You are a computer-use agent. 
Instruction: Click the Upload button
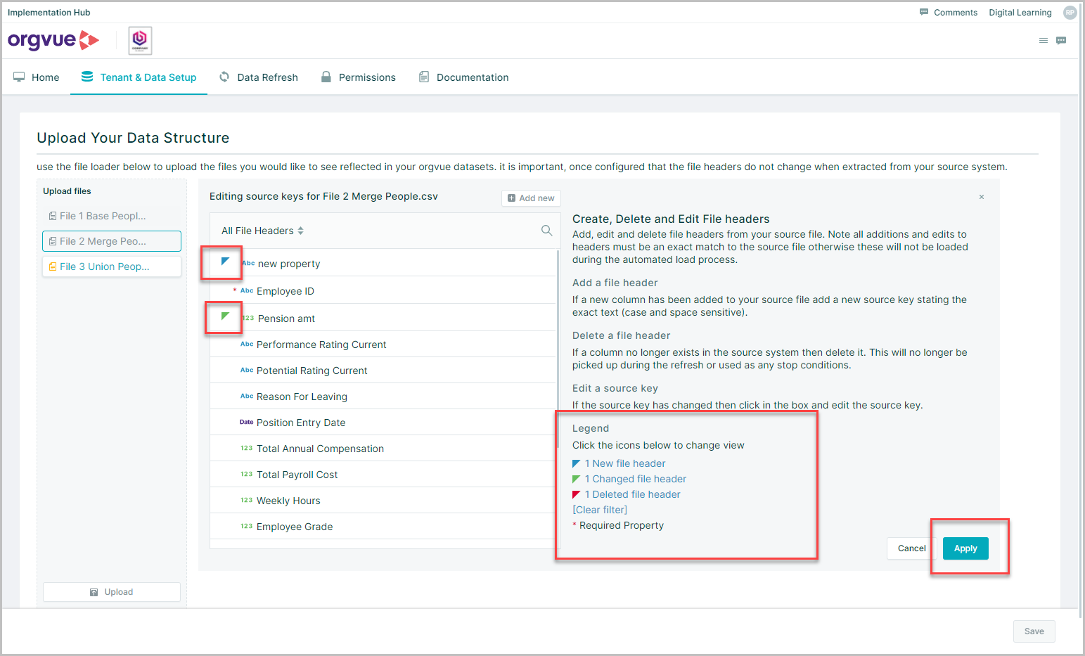coord(112,592)
